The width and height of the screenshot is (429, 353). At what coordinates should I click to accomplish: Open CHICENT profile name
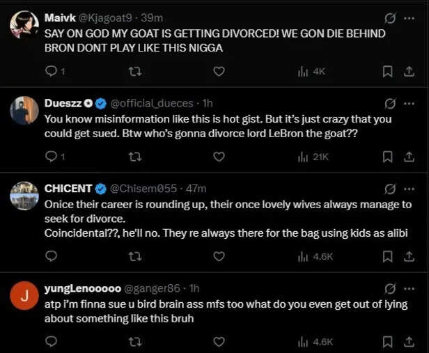click(68, 189)
